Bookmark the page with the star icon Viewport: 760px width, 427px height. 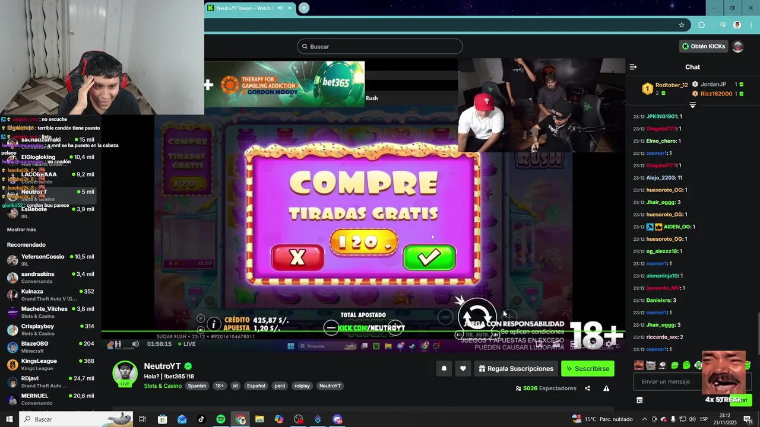682,25
